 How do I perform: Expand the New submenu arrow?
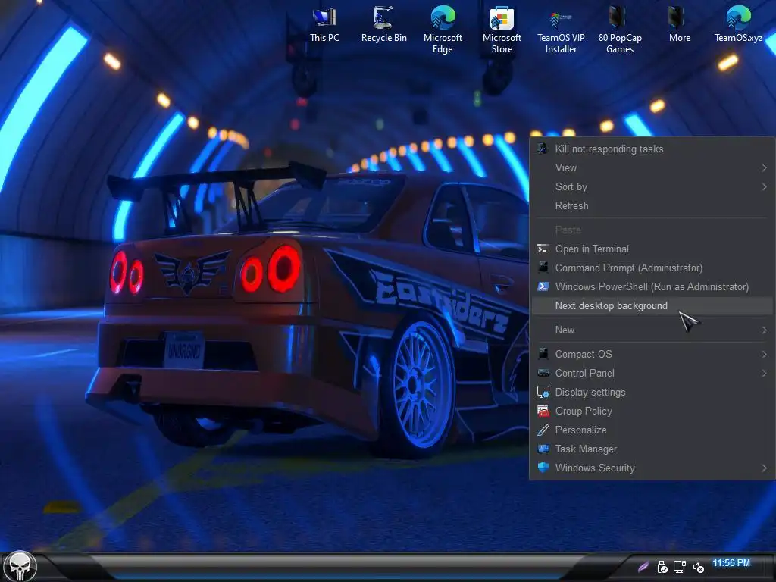pos(764,330)
